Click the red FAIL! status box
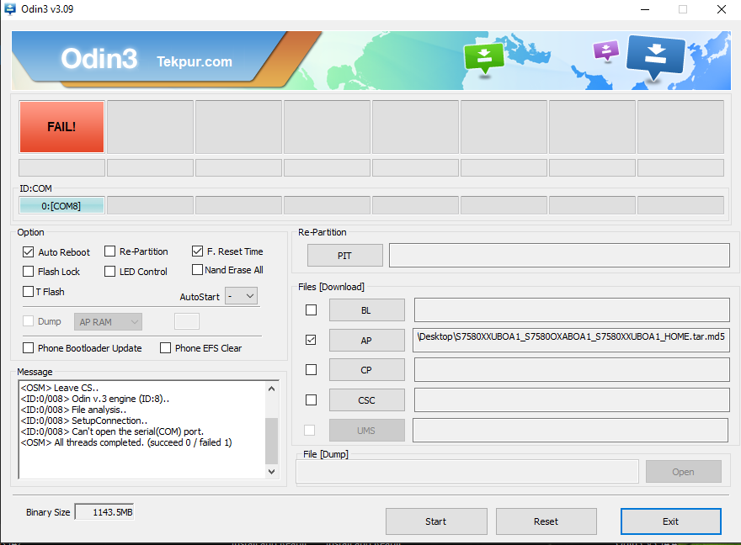The image size is (741, 545). click(x=62, y=127)
